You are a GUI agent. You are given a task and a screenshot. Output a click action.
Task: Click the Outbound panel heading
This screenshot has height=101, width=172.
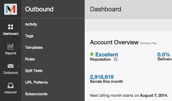point(39,9)
